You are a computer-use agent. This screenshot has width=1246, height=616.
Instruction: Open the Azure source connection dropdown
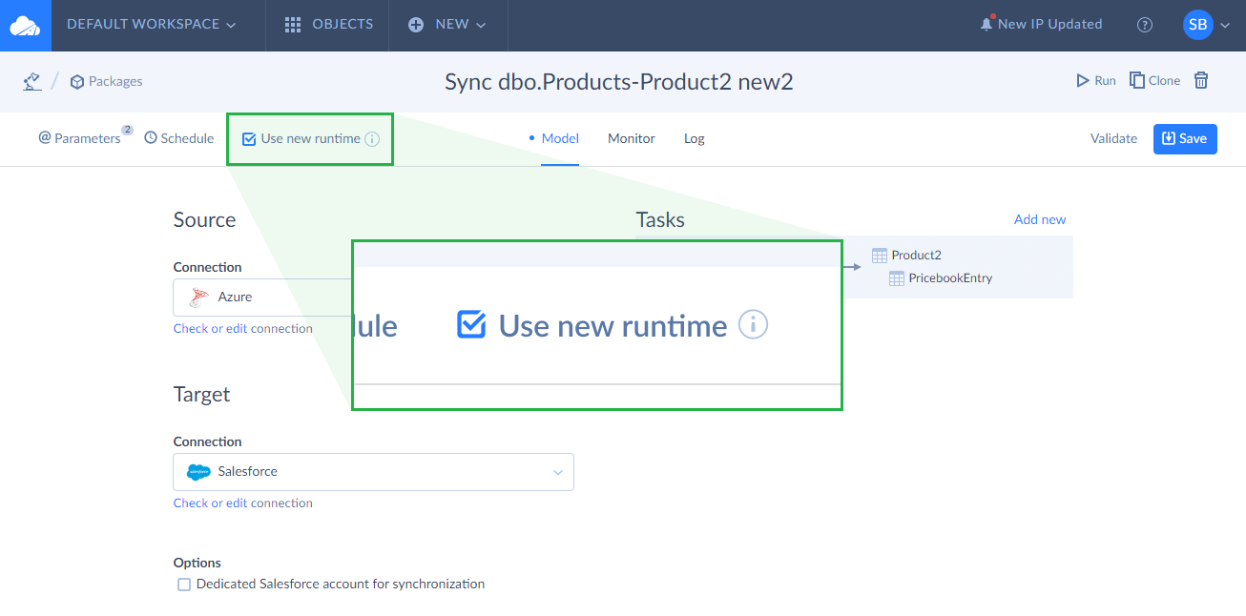[x=262, y=297]
